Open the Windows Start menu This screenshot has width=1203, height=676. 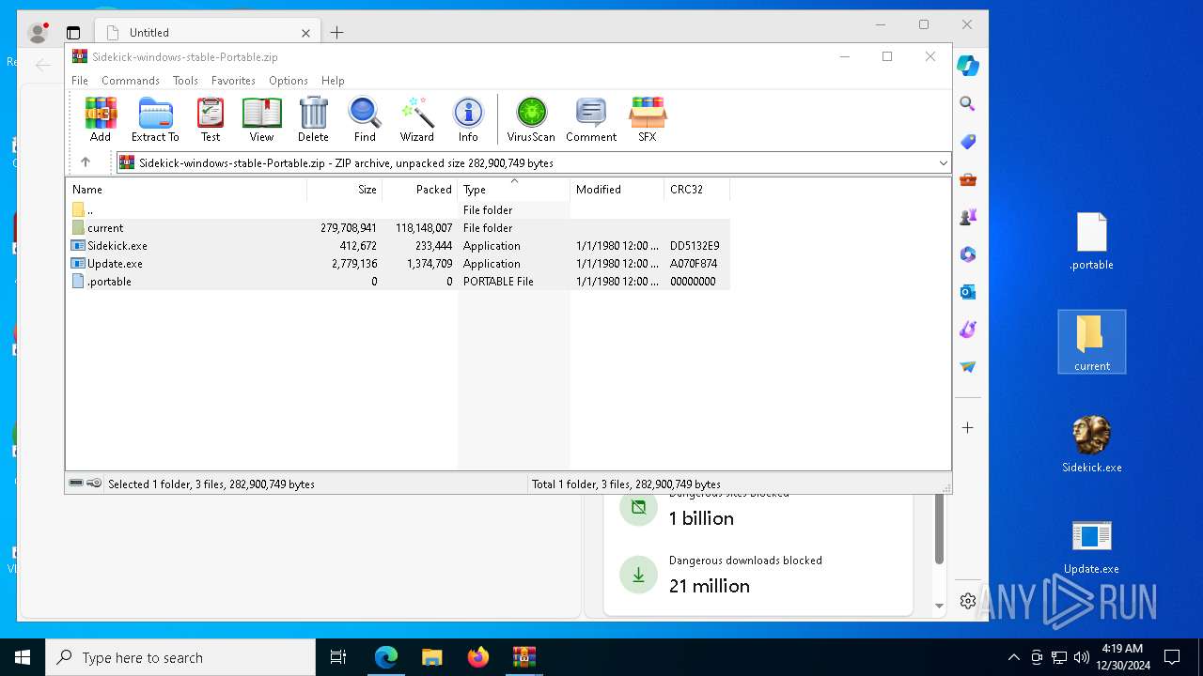pyautogui.click(x=23, y=657)
